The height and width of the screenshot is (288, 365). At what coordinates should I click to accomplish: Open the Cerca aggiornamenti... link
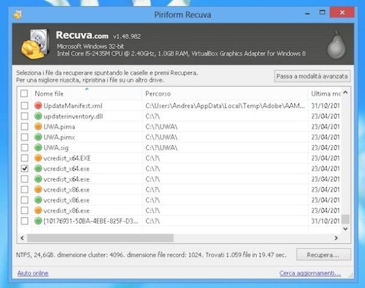click(315, 273)
